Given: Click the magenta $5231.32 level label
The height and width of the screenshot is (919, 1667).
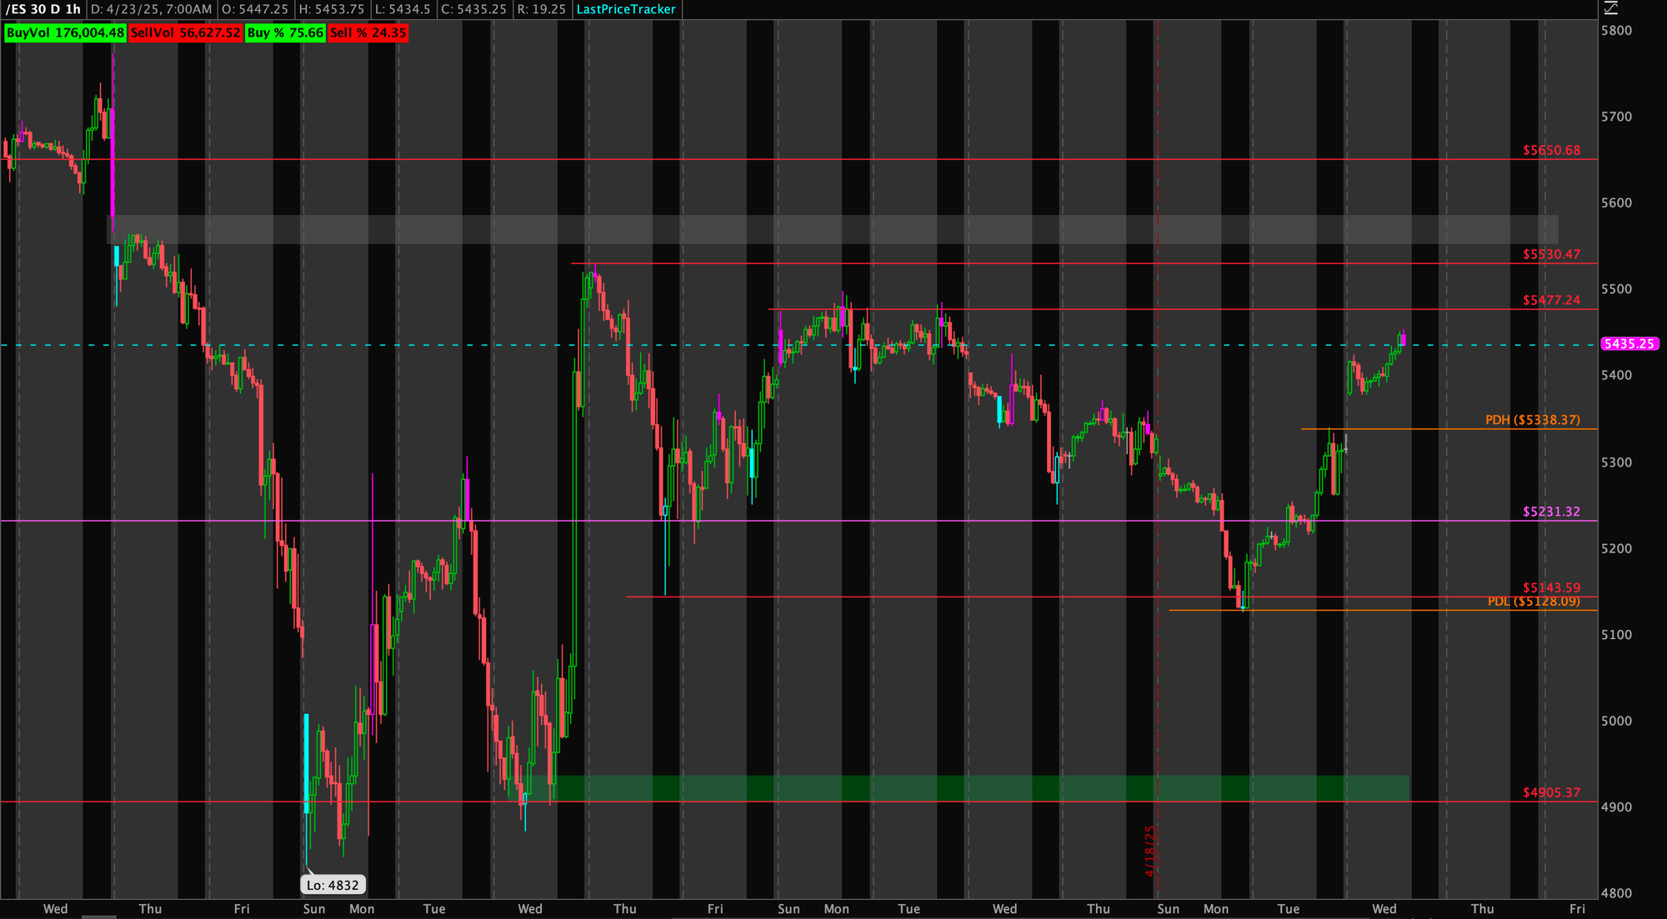Looking at the screenshot, I should (1550, 512).
